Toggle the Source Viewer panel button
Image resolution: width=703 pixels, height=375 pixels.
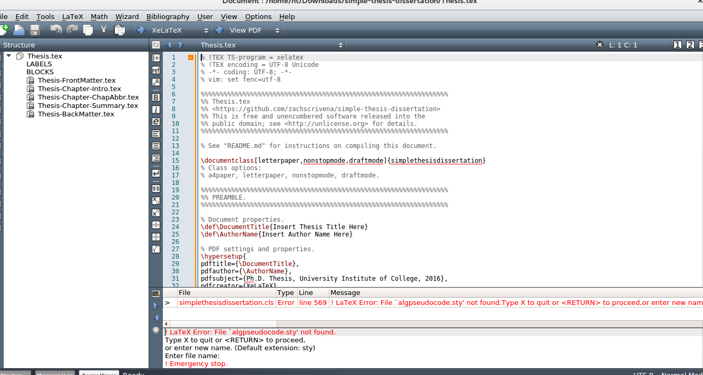click(99, 373)
